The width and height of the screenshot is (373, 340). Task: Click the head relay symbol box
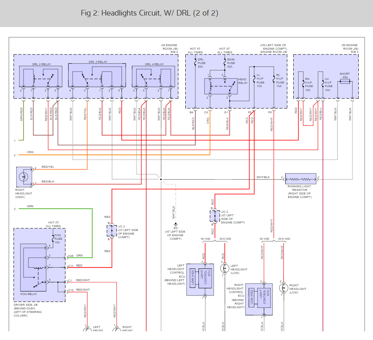tap(221, 86)
